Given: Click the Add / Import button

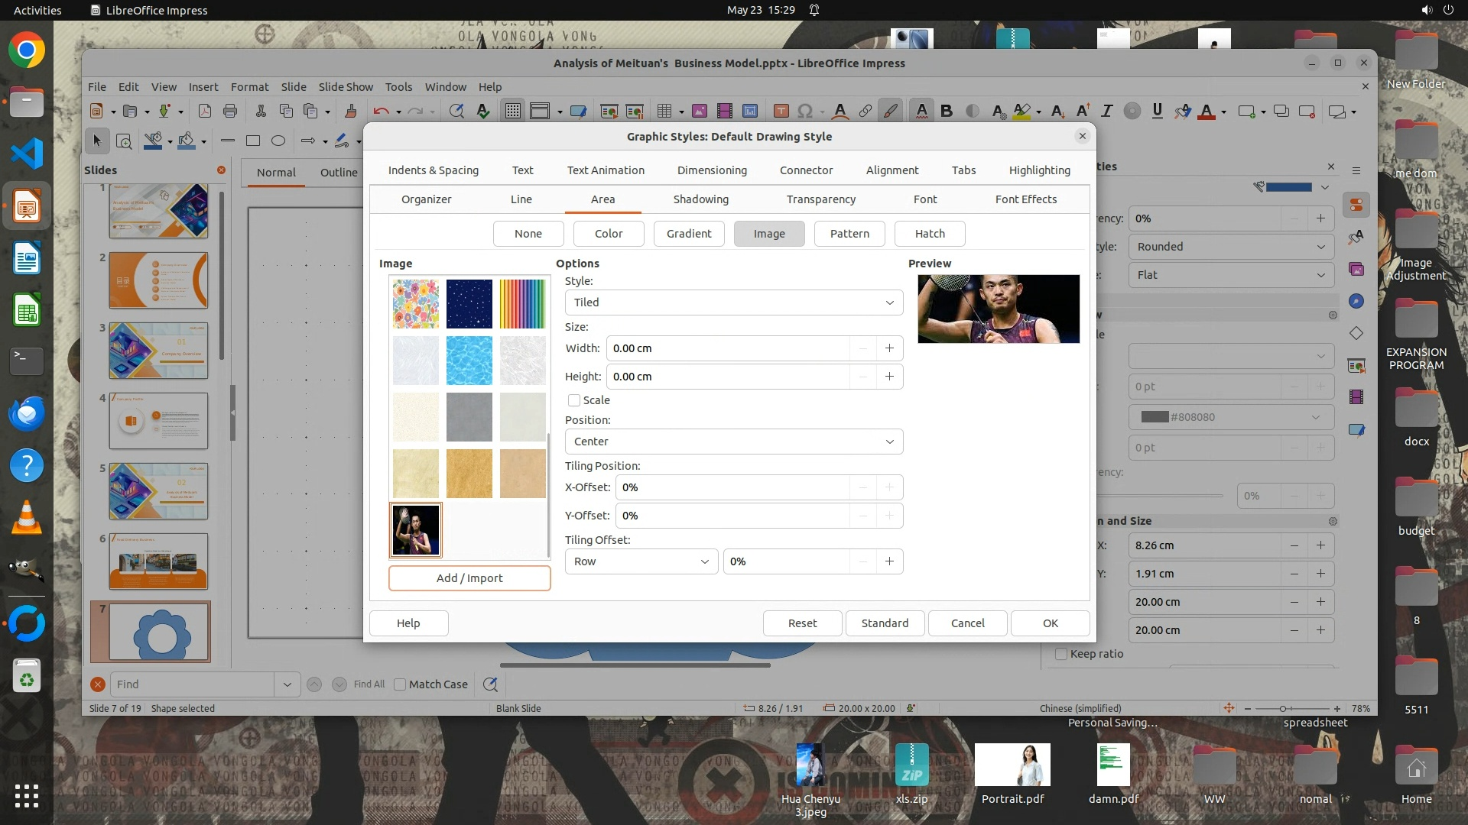Looking at the screenshot, I should tap(469, 578).
